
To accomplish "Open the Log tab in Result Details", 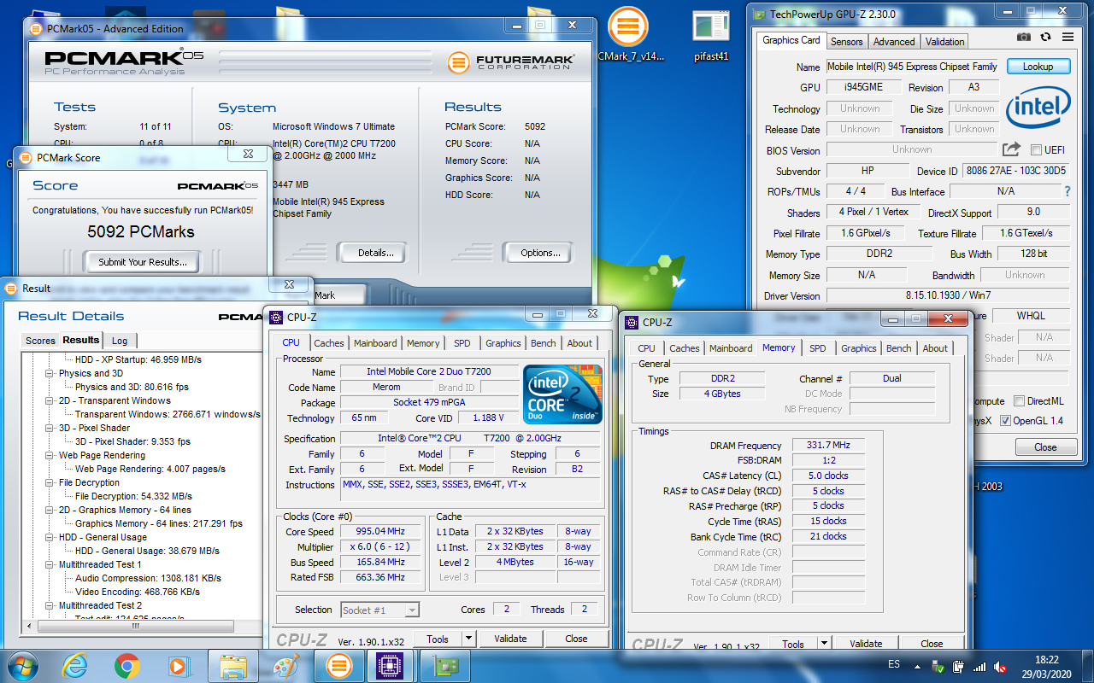I will (x=120, y=340).
